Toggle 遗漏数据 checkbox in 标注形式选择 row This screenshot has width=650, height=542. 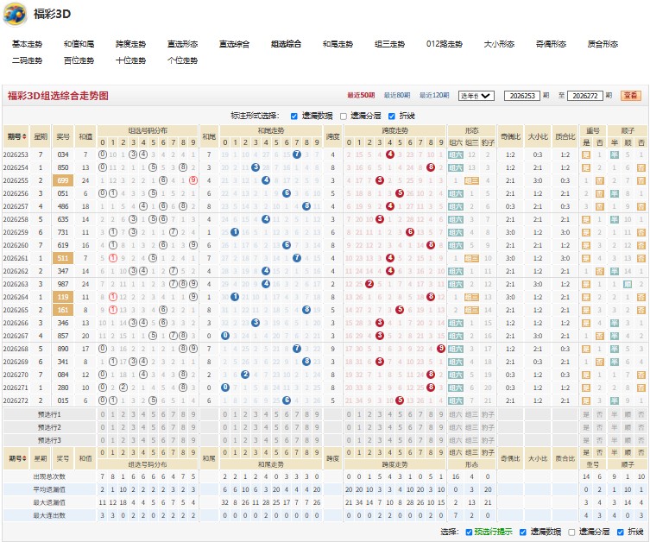coord(293,117)
